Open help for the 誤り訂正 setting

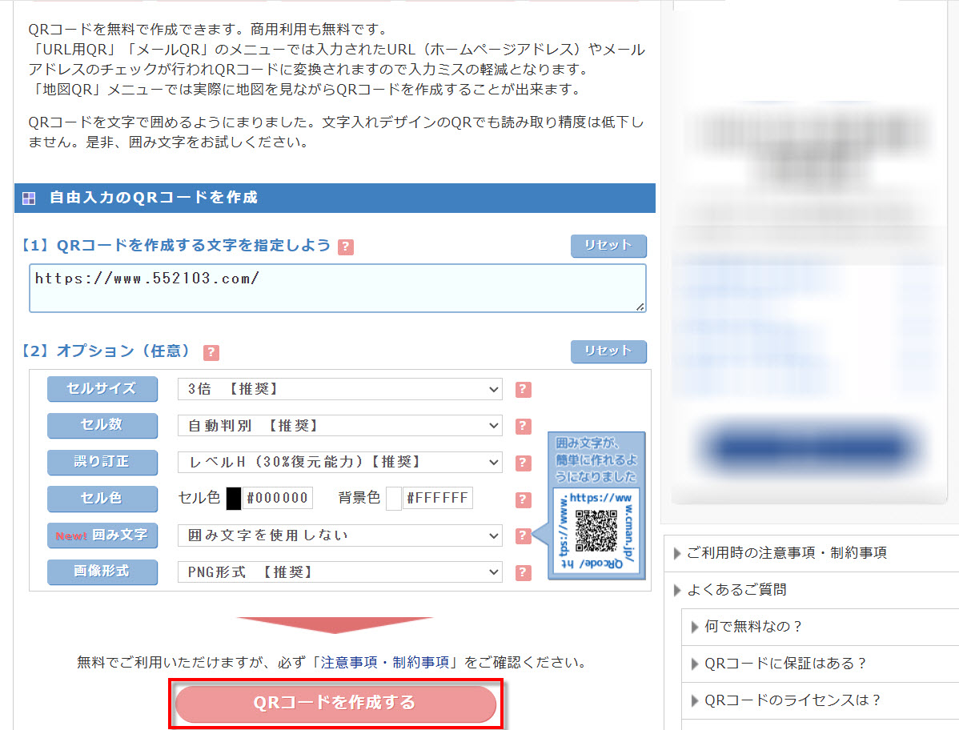click(523, 463)
